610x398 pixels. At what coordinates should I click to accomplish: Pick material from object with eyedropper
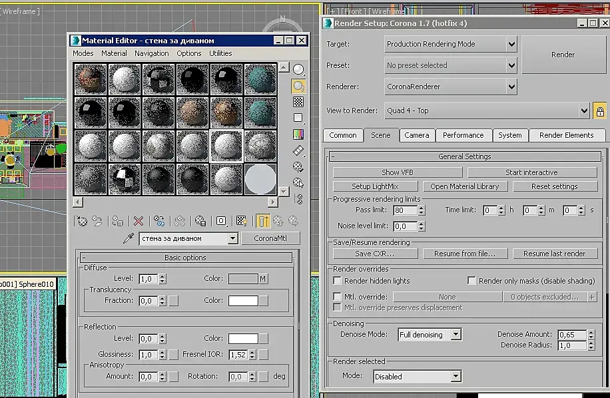click(x=129, y=238)
